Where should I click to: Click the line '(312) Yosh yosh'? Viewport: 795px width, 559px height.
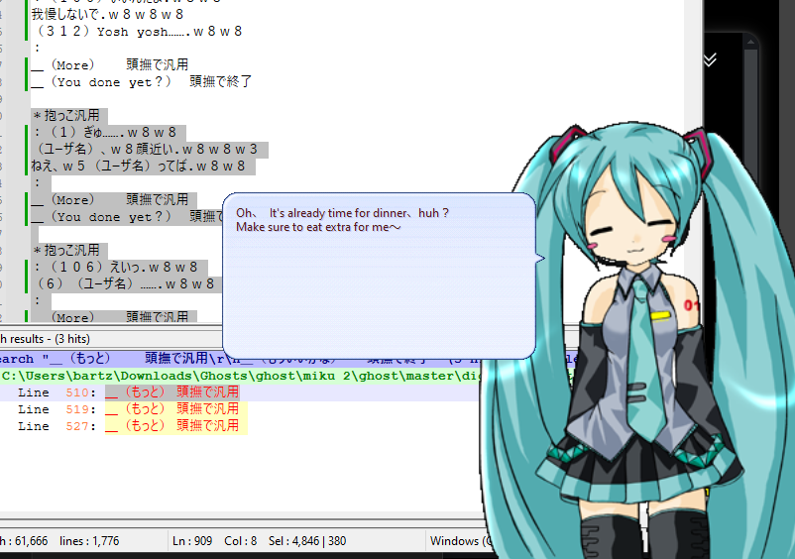pos(137,32)
